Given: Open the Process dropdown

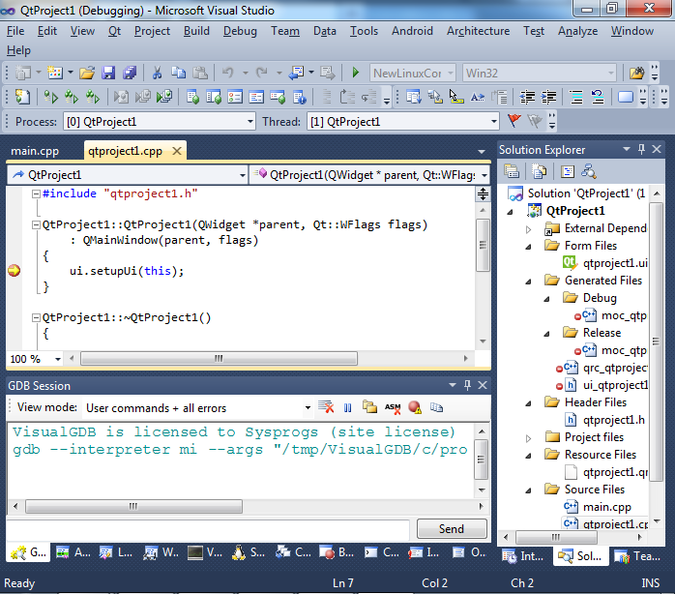Looking at the screenshot, I should point(250,122).
